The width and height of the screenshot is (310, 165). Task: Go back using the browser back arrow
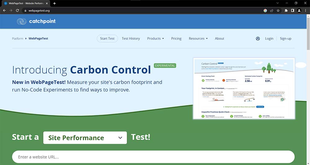pos(4,10)
